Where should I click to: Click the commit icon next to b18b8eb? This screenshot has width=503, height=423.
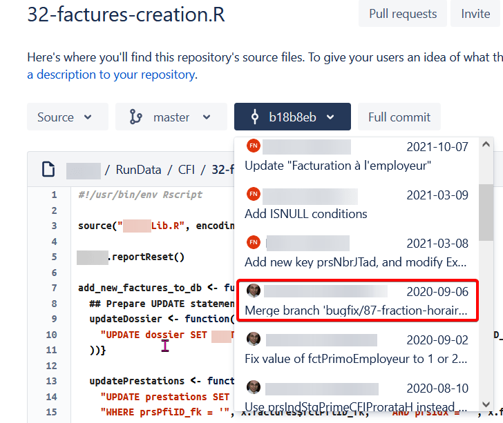[x=255, y=117]
